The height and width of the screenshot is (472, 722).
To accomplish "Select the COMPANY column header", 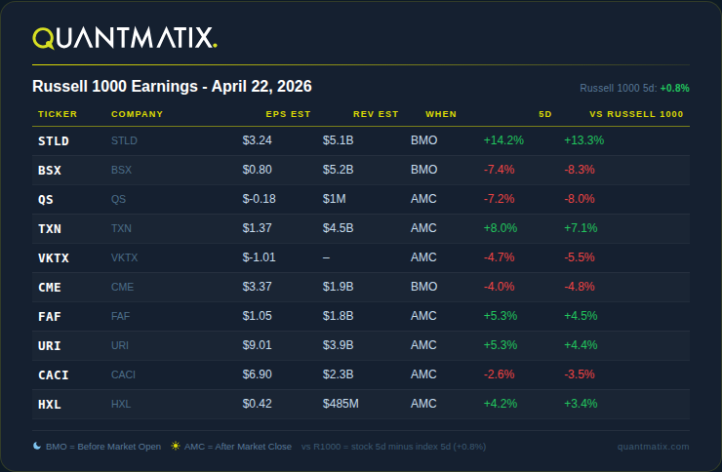I will click(138, 114).
